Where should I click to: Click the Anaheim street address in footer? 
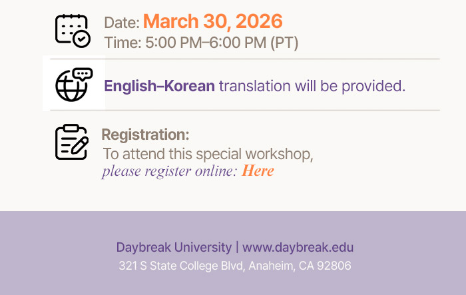click(x=234, y=266)
